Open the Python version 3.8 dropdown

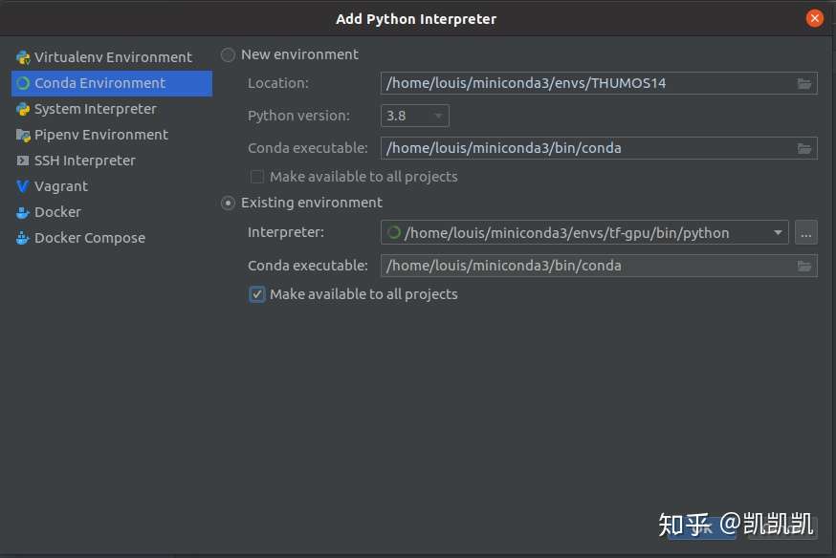tap(415, 116)
